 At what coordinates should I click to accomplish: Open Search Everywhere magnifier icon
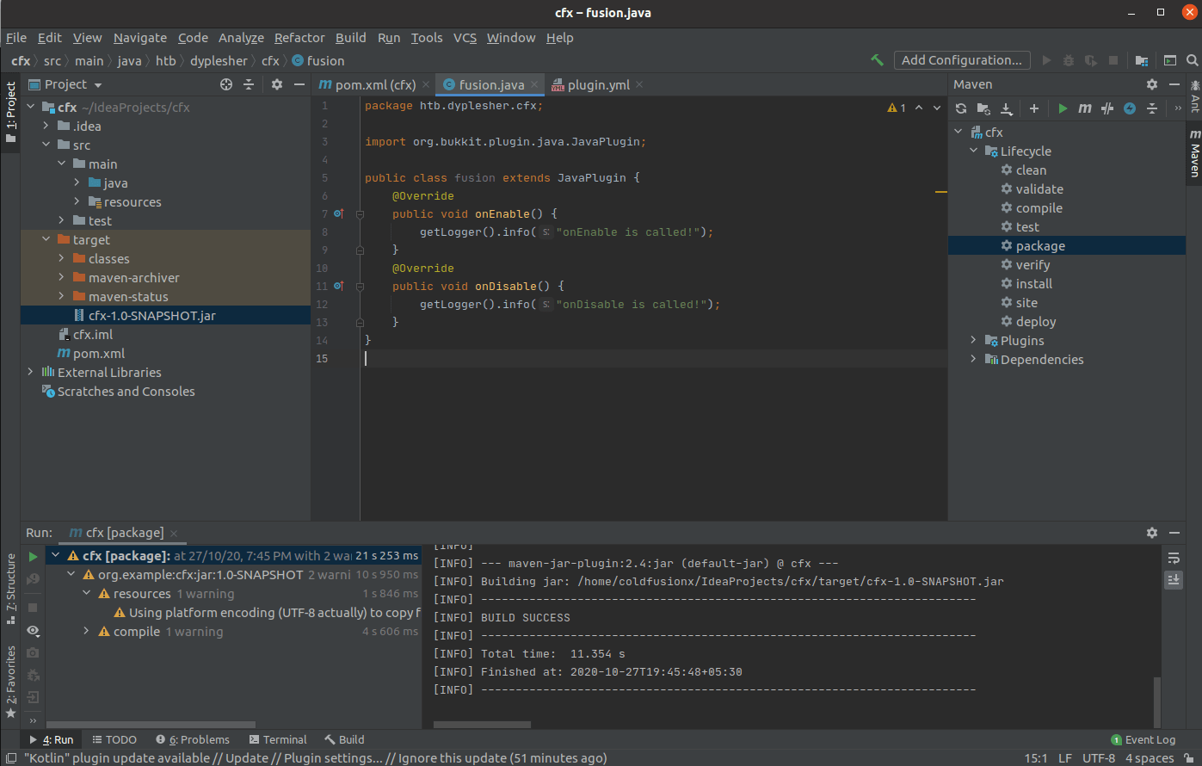1192,60
